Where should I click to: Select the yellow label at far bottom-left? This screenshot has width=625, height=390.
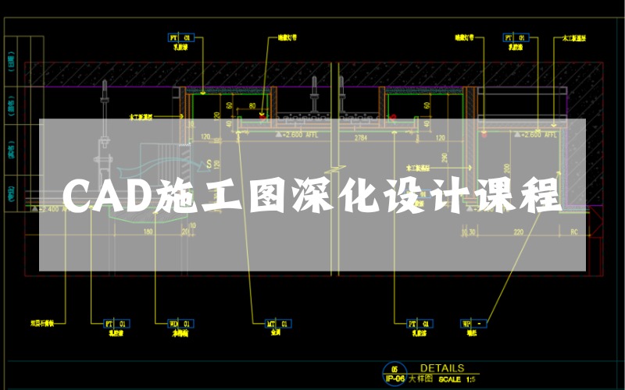[x=42, y=322]
